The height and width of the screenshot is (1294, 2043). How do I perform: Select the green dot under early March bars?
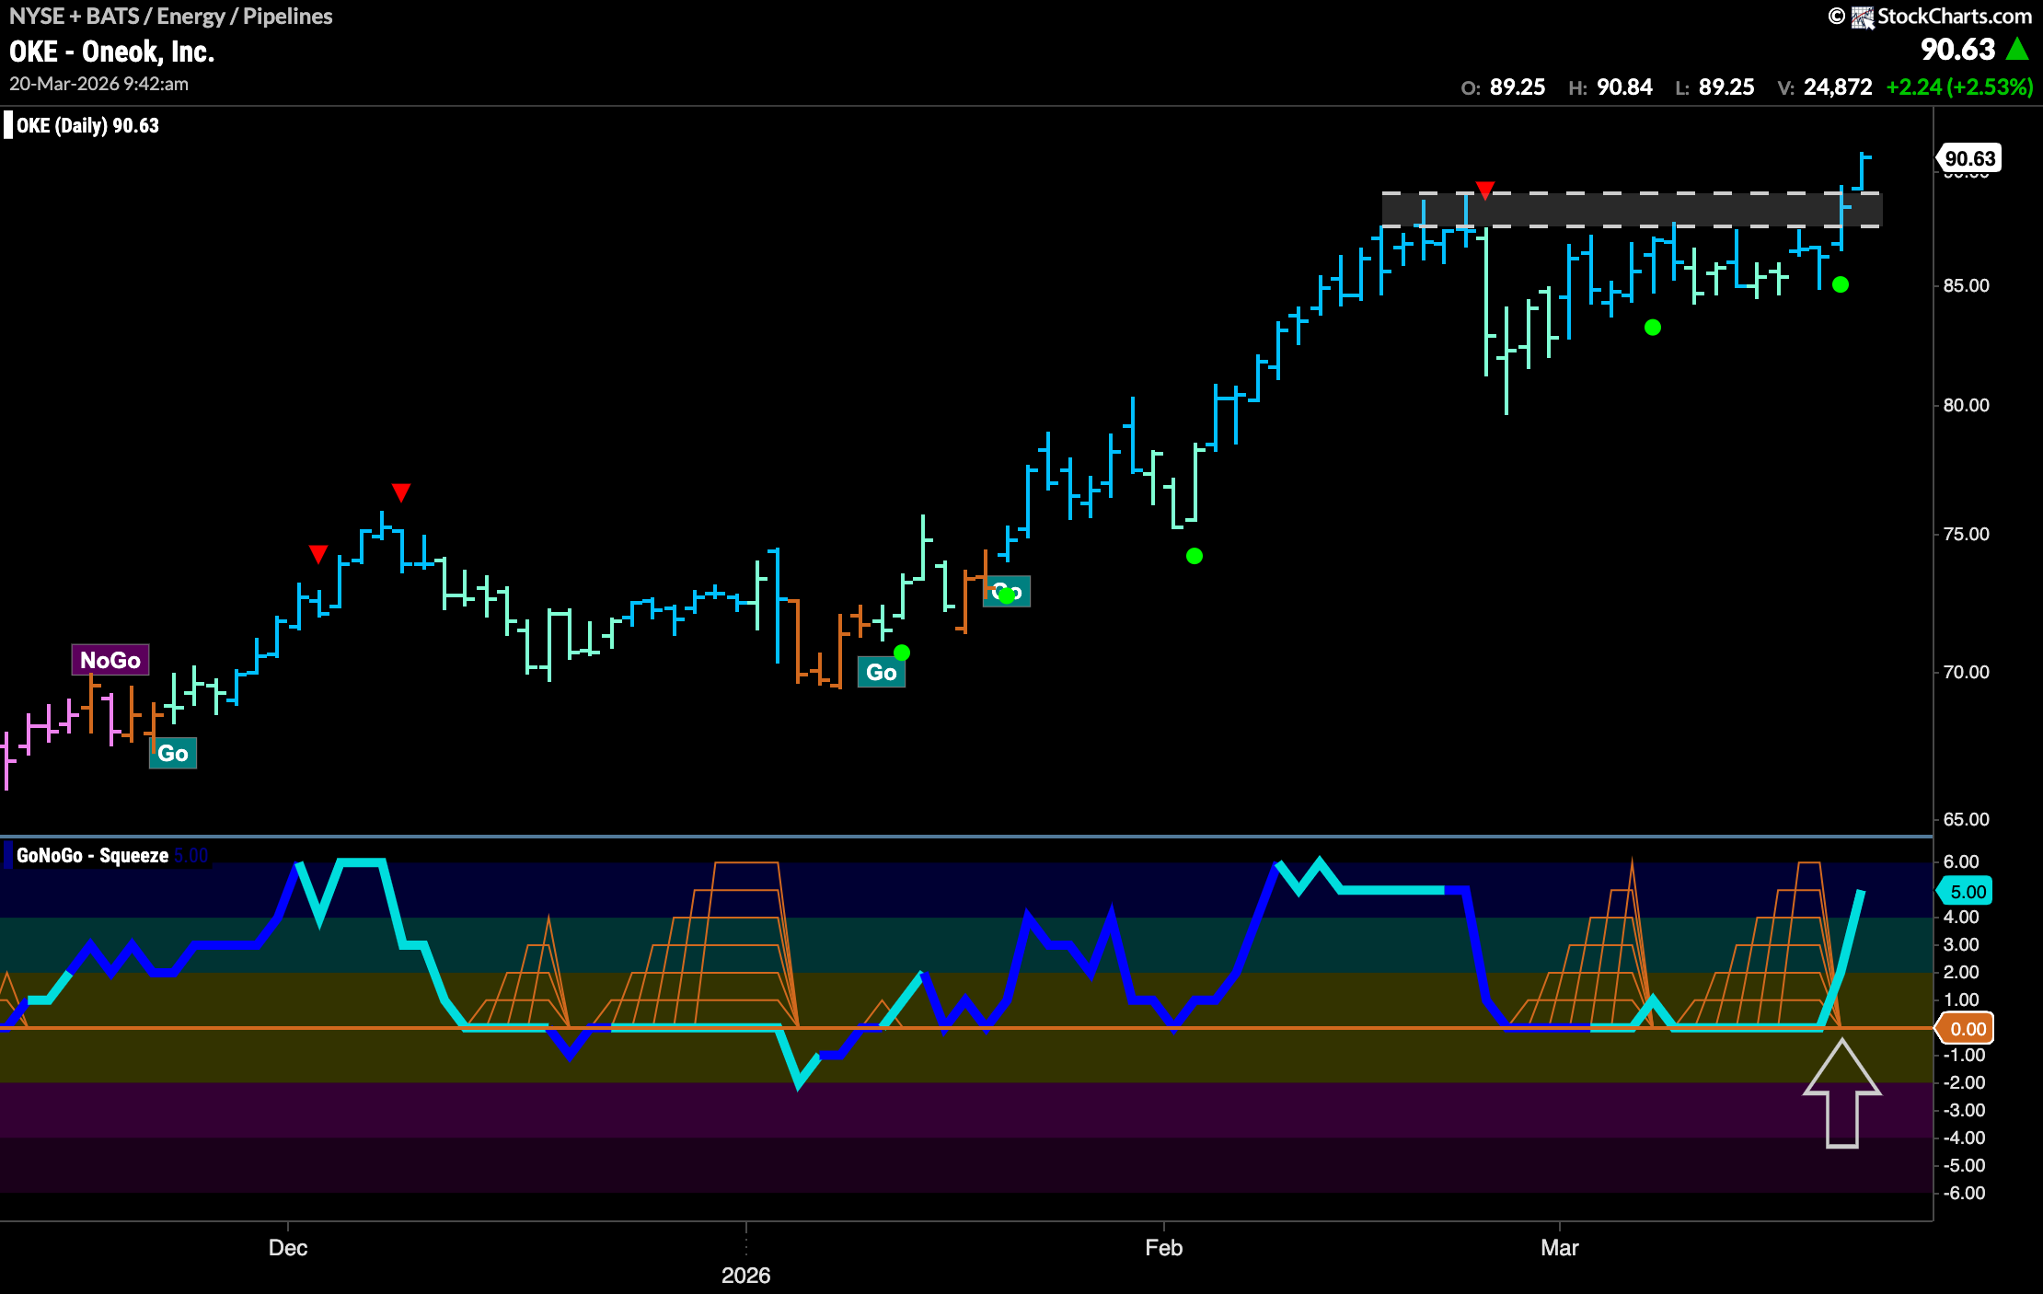[1653, 328]
